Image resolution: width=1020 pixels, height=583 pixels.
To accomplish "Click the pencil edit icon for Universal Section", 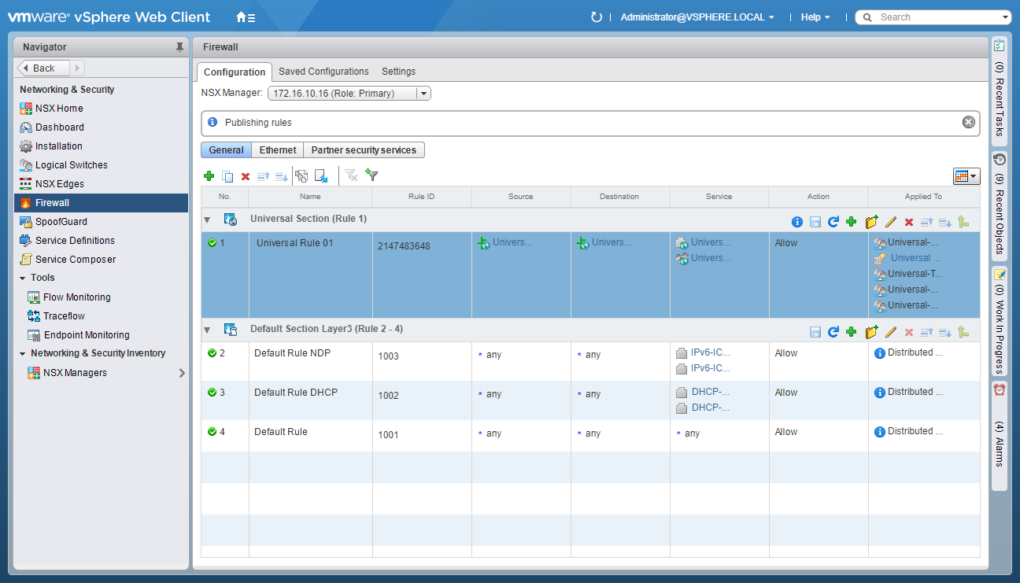I will [891, 223].
